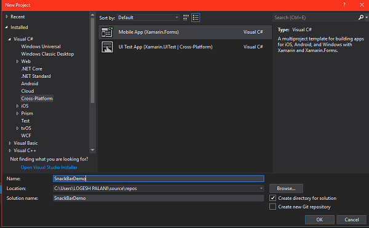
Task: Expand the Visual Basic node
Action: click(10, 143)
